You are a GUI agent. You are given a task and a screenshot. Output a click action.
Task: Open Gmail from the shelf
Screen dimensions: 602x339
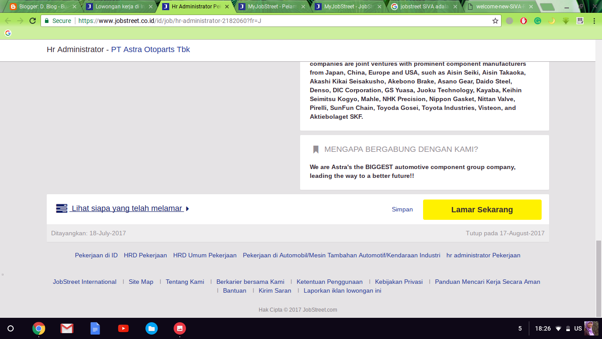67,328
